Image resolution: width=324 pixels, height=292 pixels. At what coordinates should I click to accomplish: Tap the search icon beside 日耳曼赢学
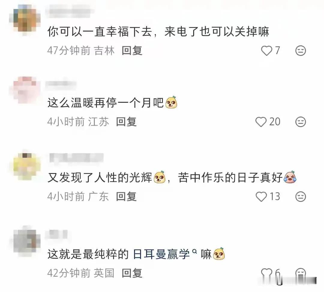pos(194,251)
